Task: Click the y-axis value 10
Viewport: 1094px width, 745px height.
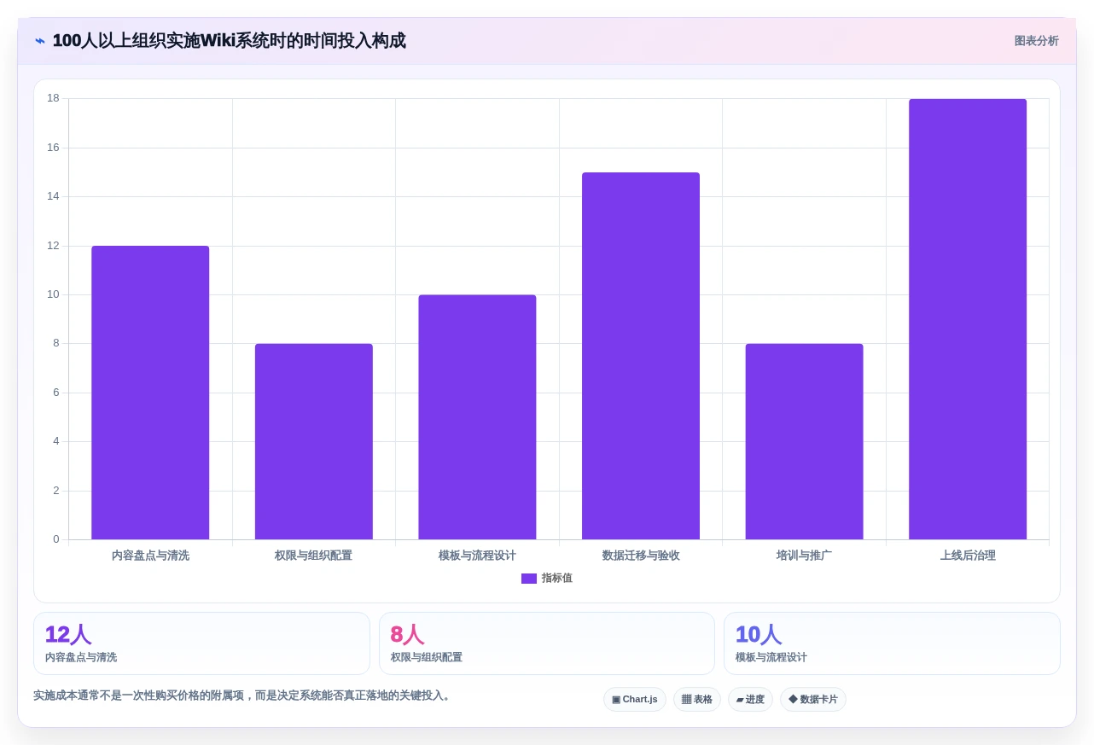Action: (53, 294)
